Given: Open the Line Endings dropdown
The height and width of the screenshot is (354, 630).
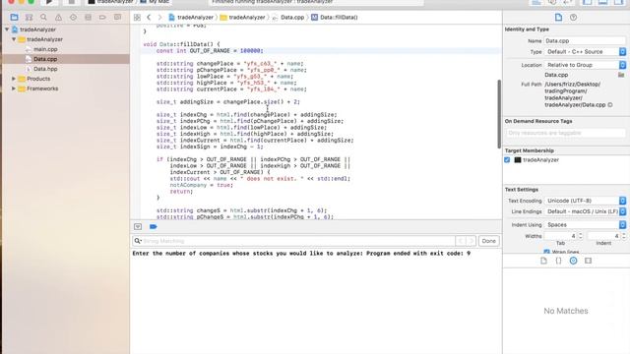Looking at the screenshot, I should [x=585, y=211].
